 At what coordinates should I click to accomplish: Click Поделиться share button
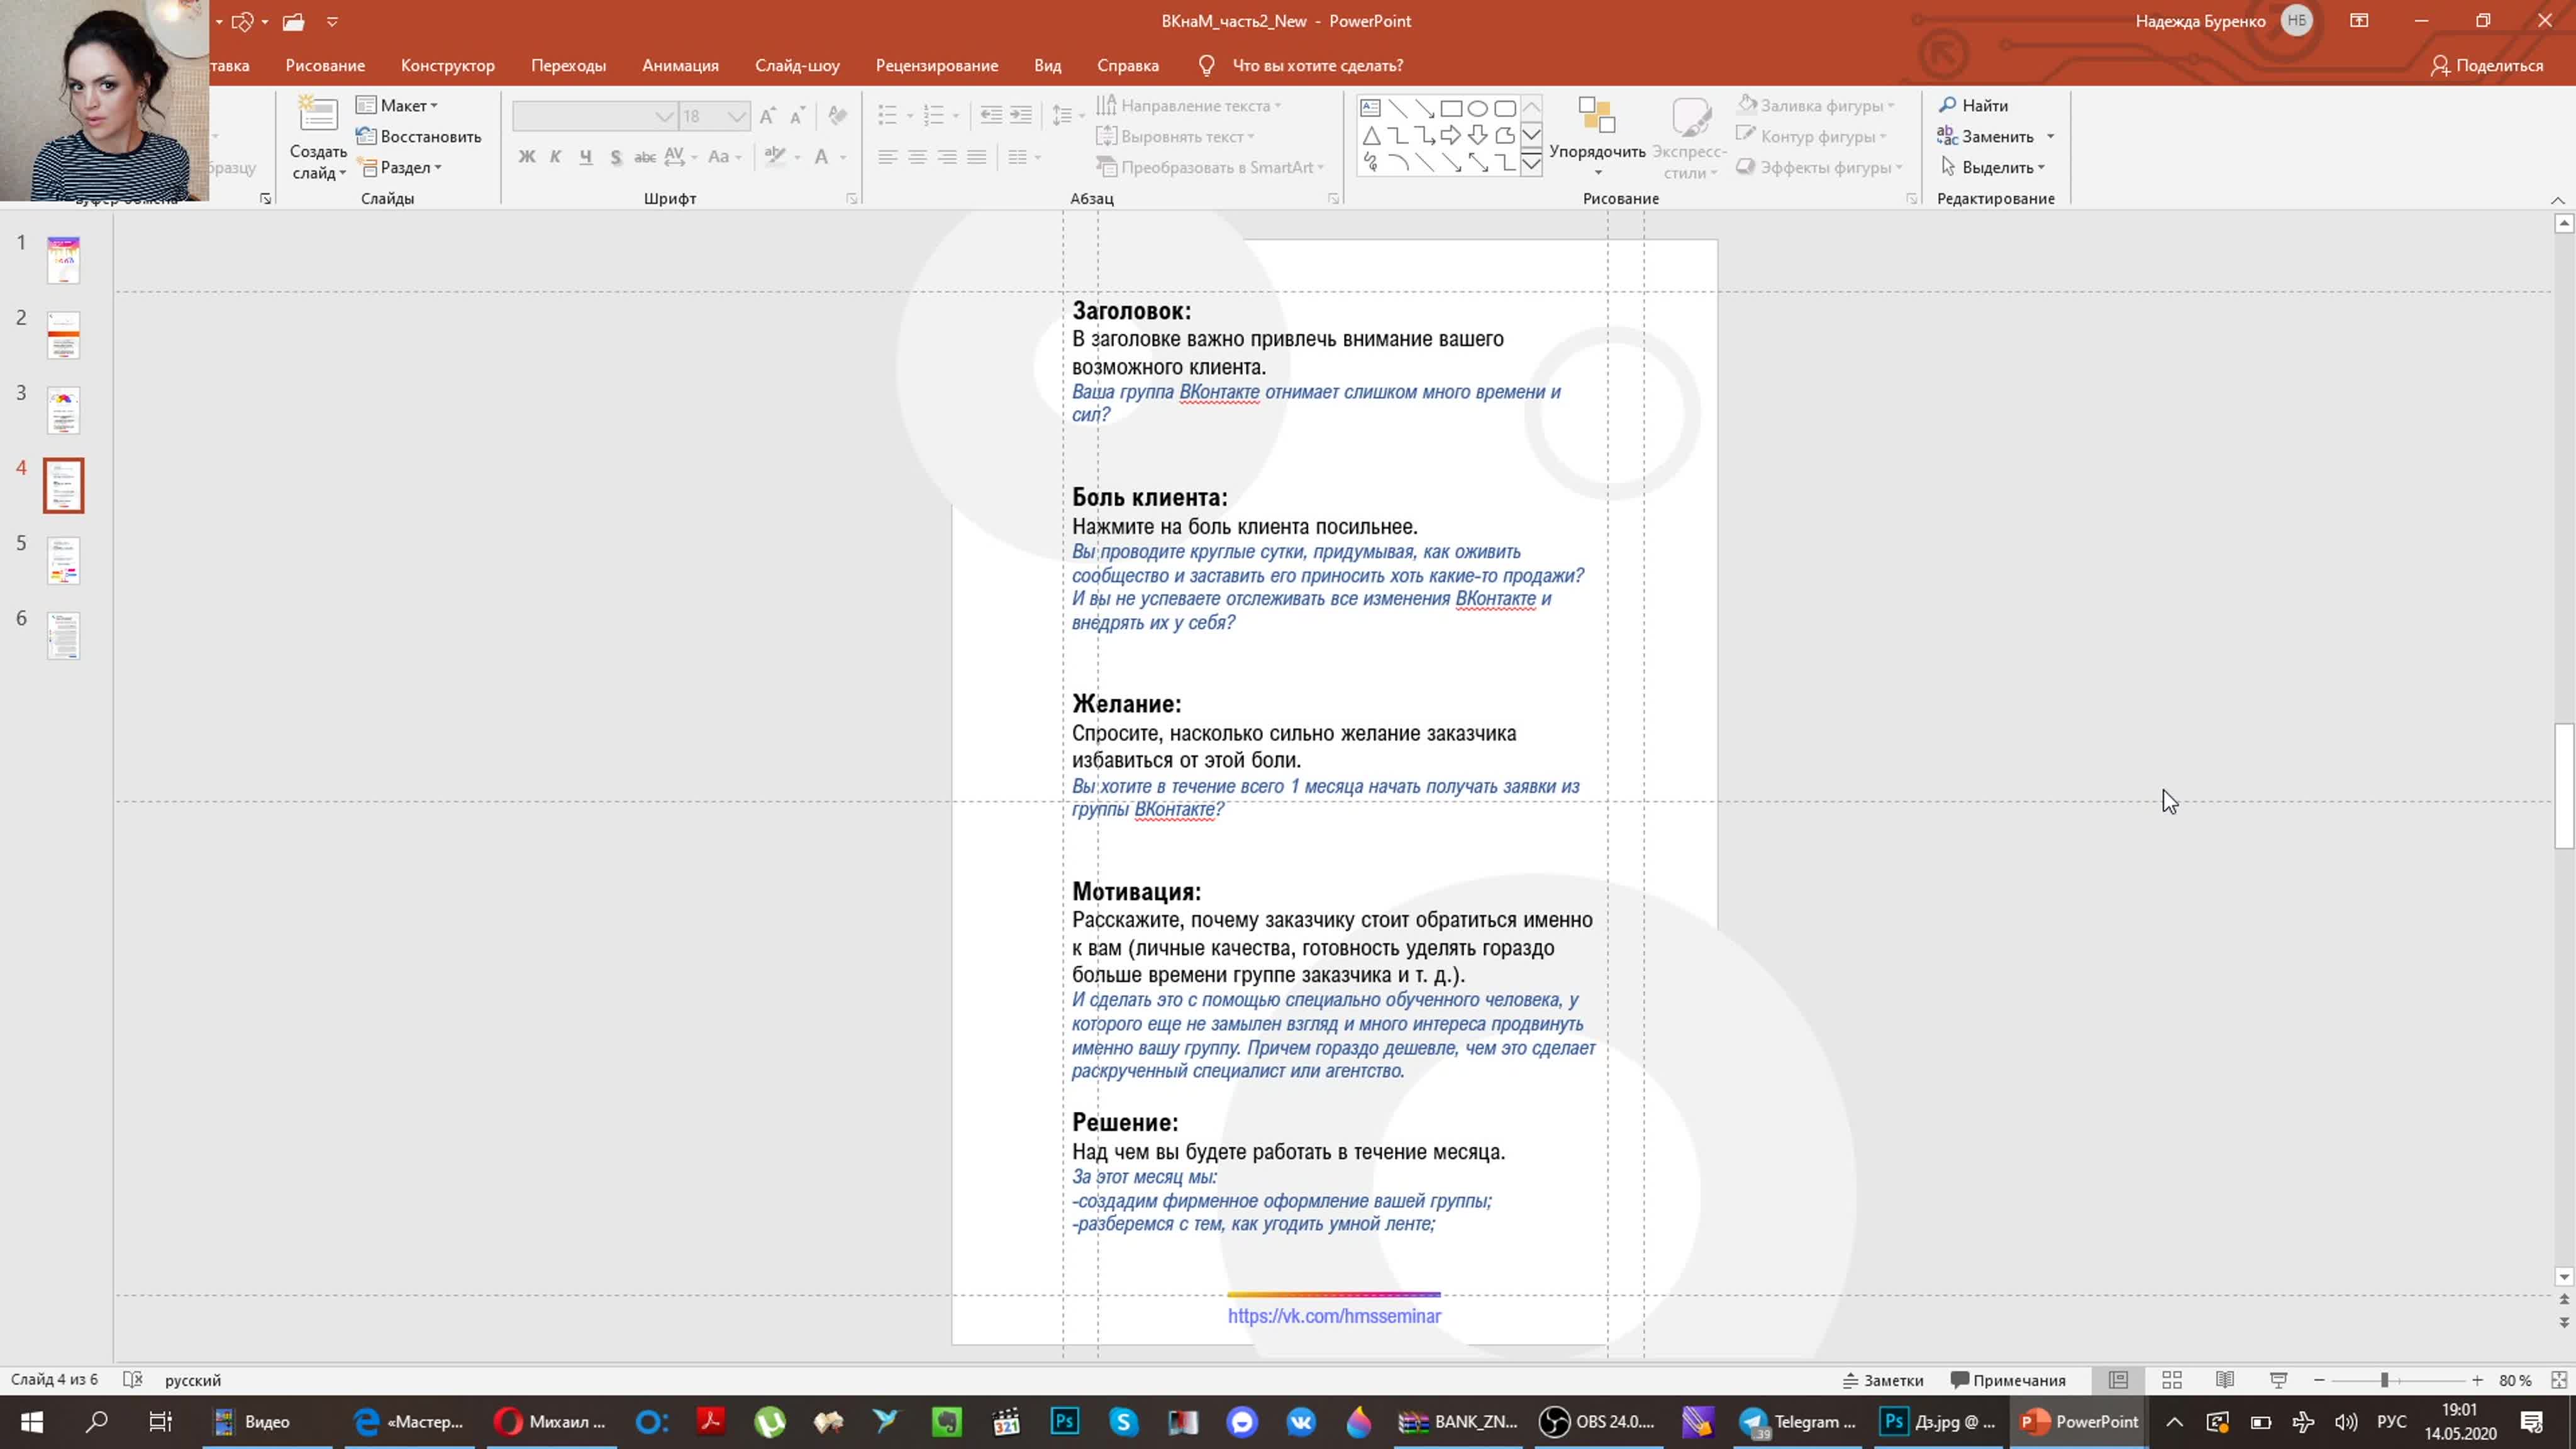click(2486, 65)
